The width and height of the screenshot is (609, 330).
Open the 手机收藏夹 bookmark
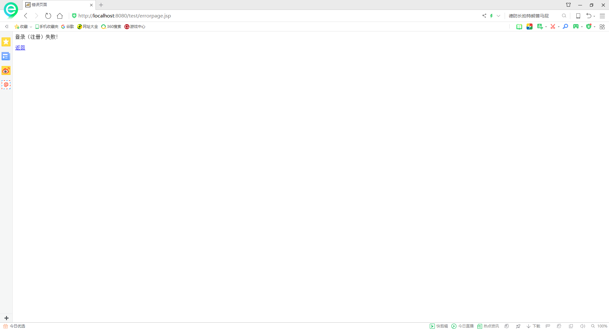point(47,27)
